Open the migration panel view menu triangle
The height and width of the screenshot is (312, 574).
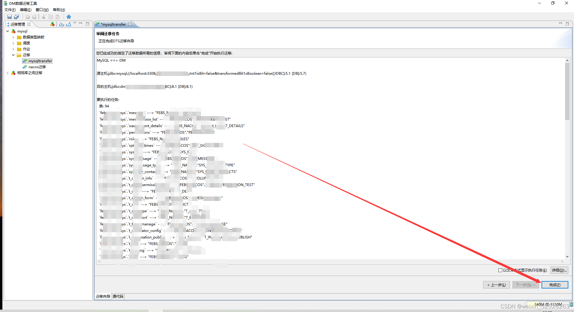point(75,23)
